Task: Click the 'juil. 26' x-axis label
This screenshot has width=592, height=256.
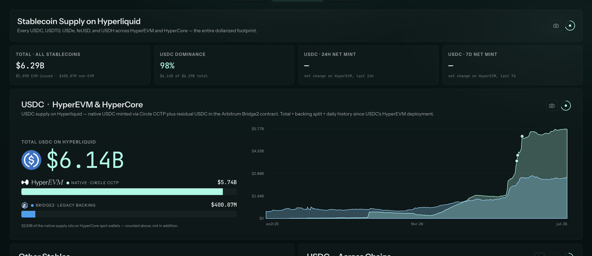Action: (x=562, y=224)
